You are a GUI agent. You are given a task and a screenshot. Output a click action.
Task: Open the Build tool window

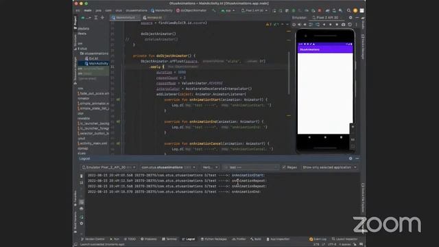pyautogui.click(x=256, y=239)
